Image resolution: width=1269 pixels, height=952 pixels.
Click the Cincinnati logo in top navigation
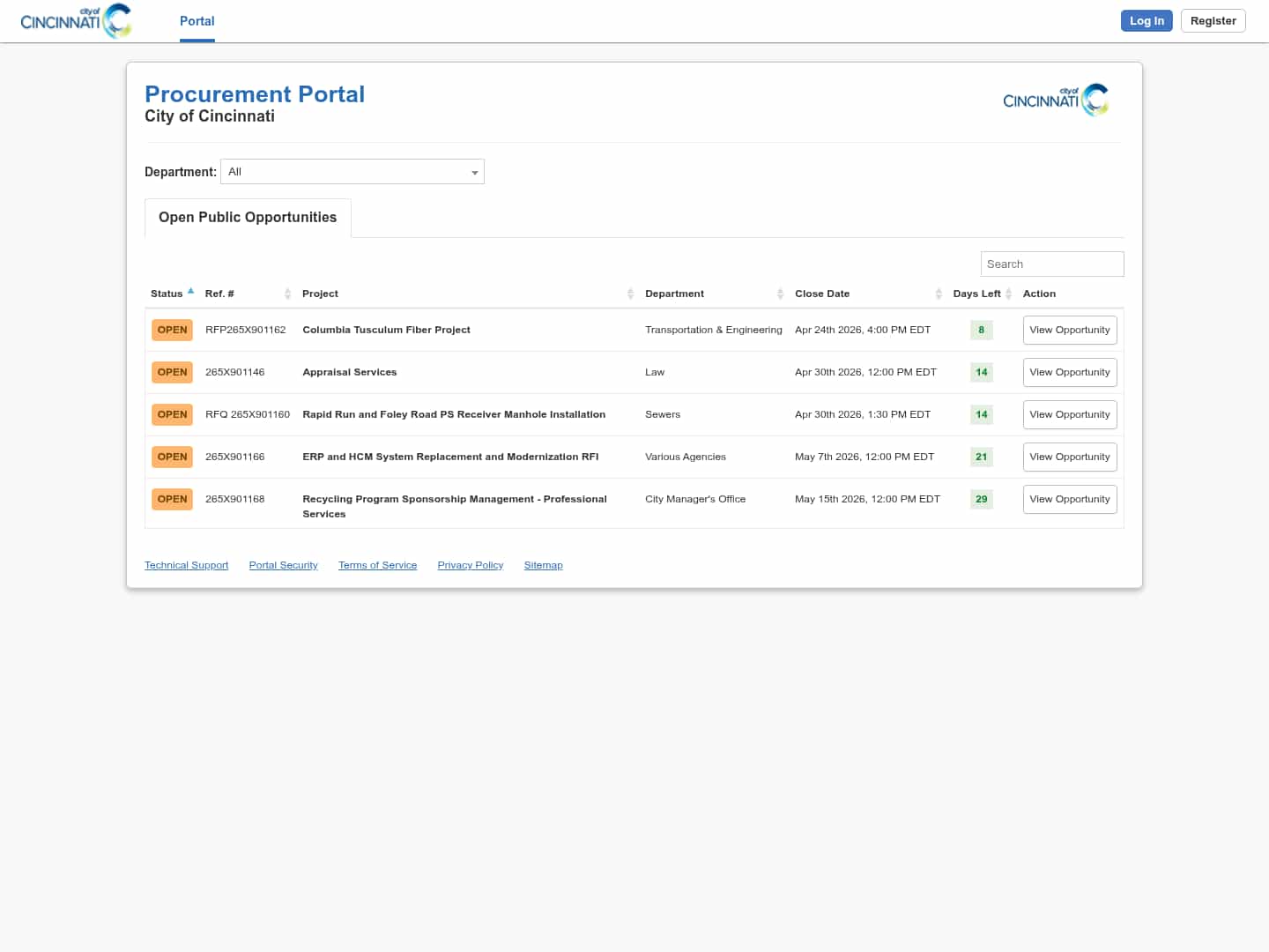pos(76,21)
